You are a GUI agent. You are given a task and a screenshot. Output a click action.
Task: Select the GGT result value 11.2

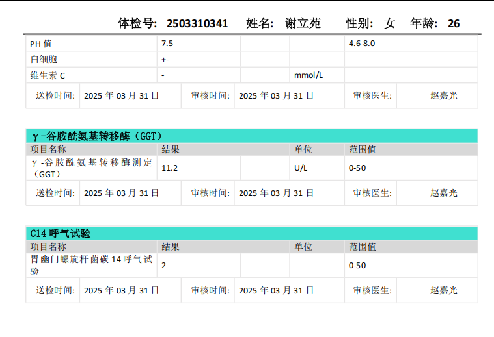[x=170, y=168]
